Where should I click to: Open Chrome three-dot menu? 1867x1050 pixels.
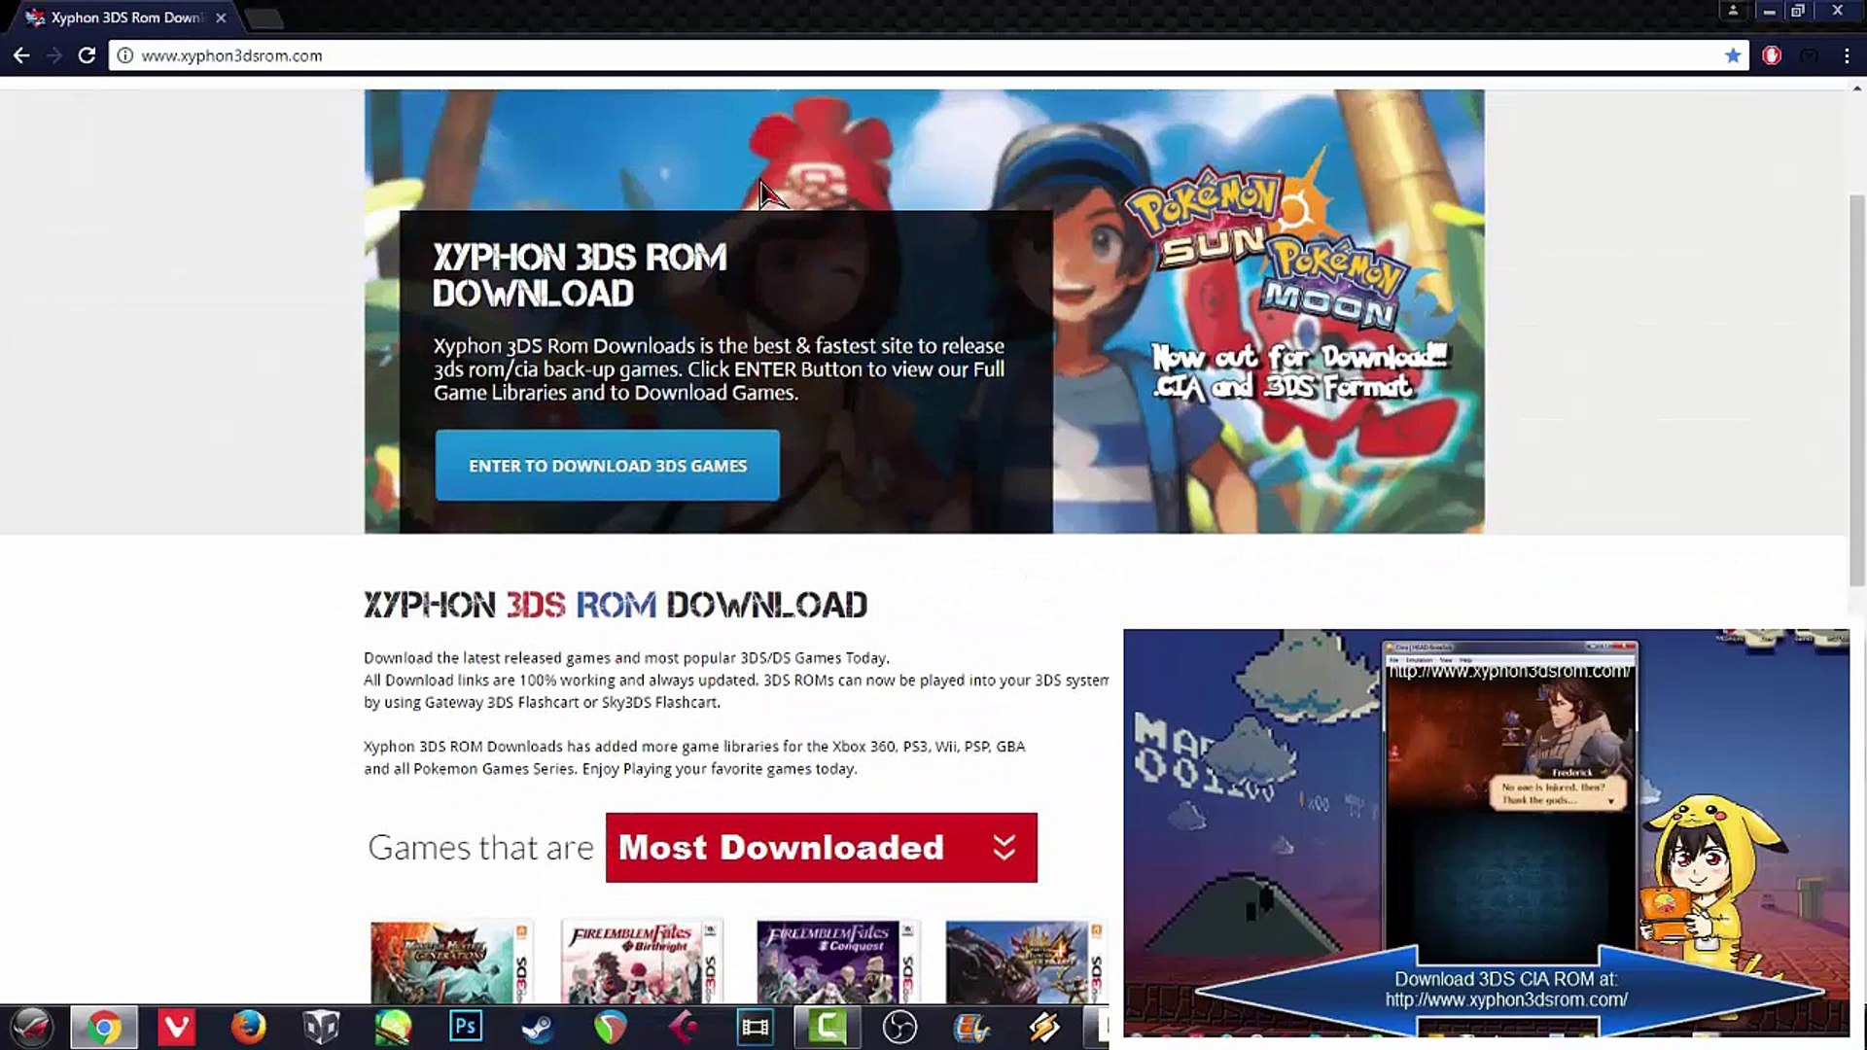coord(1847,55)
